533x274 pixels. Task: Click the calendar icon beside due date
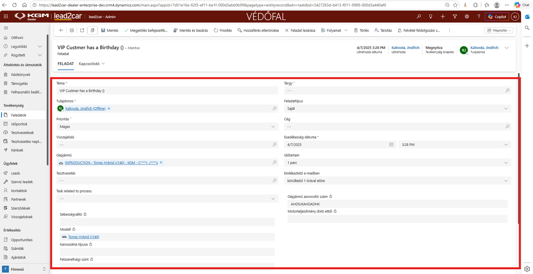point(391,145)
